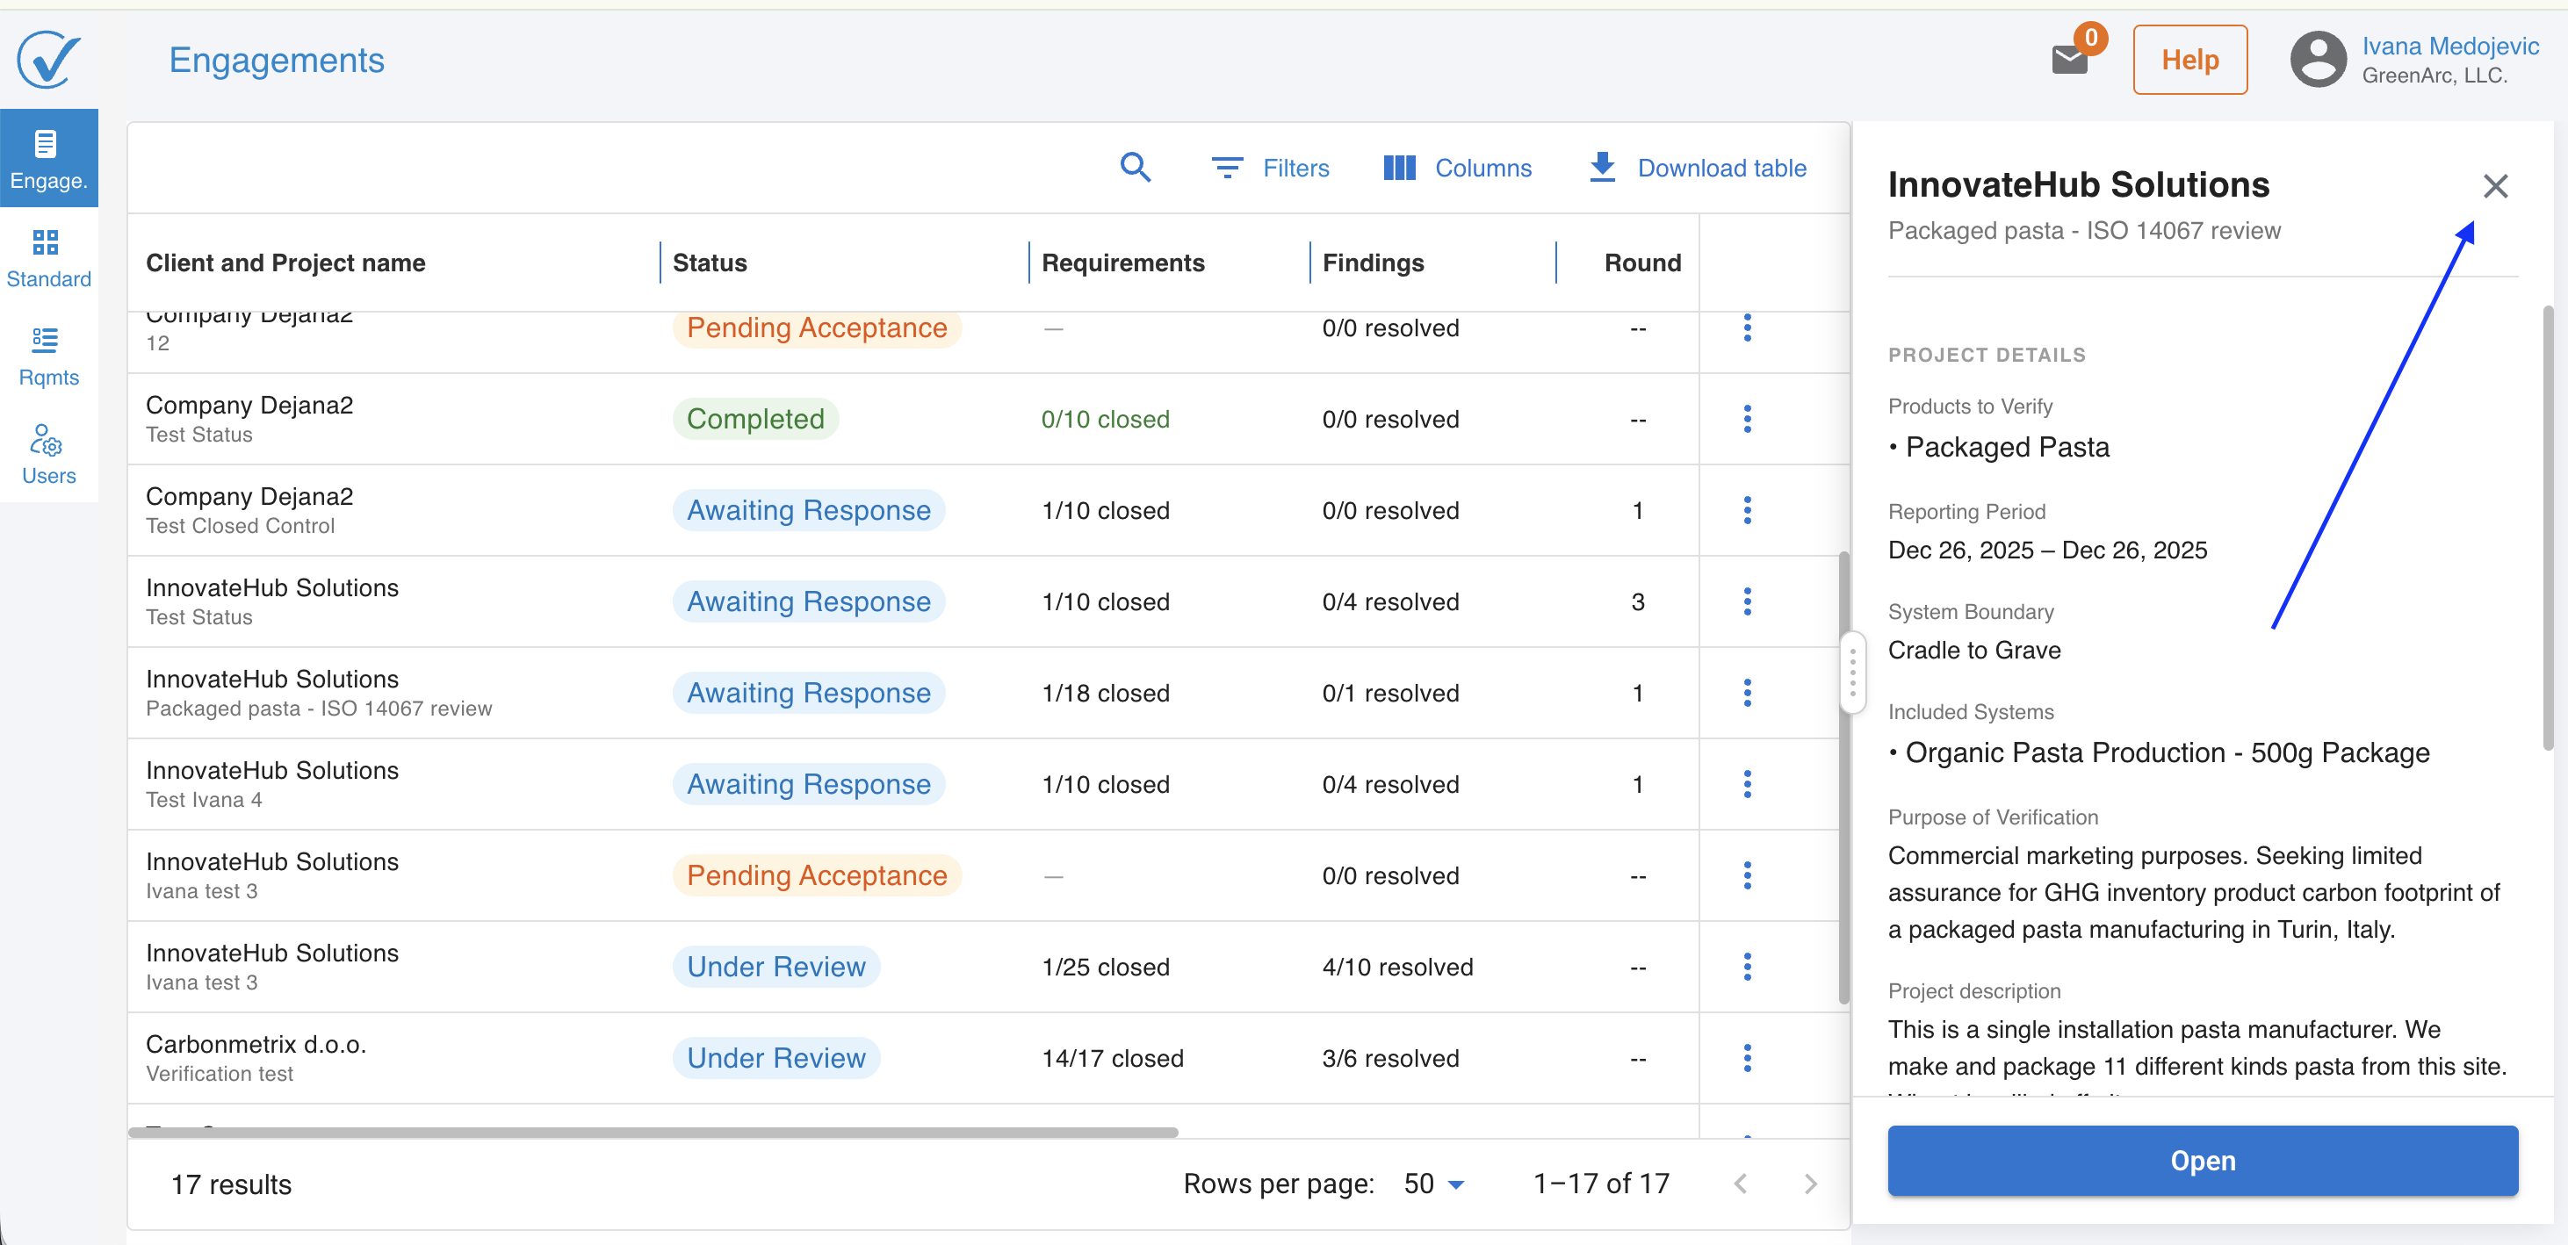Click the panel resize handle between table and details
The width and height of the screenshot is (2568, 1245).
1852,673
